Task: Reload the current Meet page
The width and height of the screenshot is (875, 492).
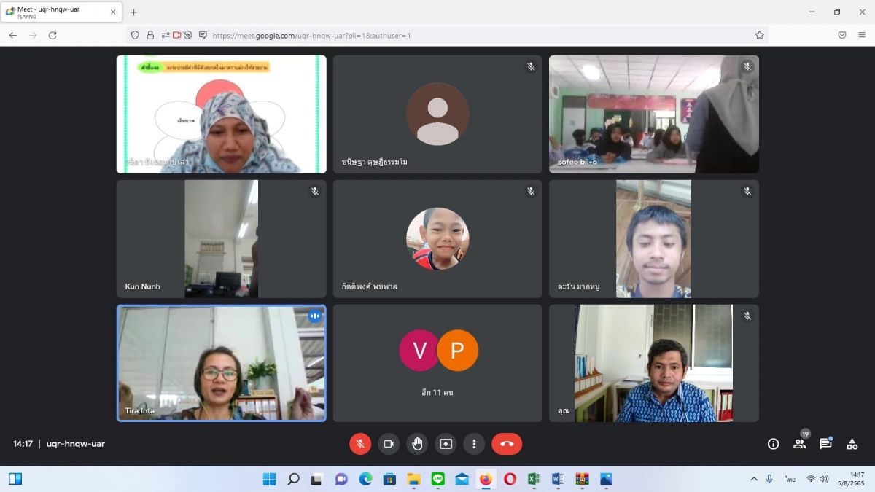Action: tap(52, 35)
